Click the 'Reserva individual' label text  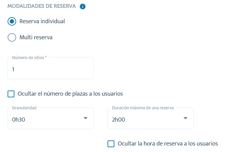tap(42, 21)
